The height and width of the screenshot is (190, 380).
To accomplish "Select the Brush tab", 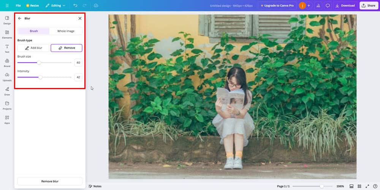I will click(x=34, y=31).
